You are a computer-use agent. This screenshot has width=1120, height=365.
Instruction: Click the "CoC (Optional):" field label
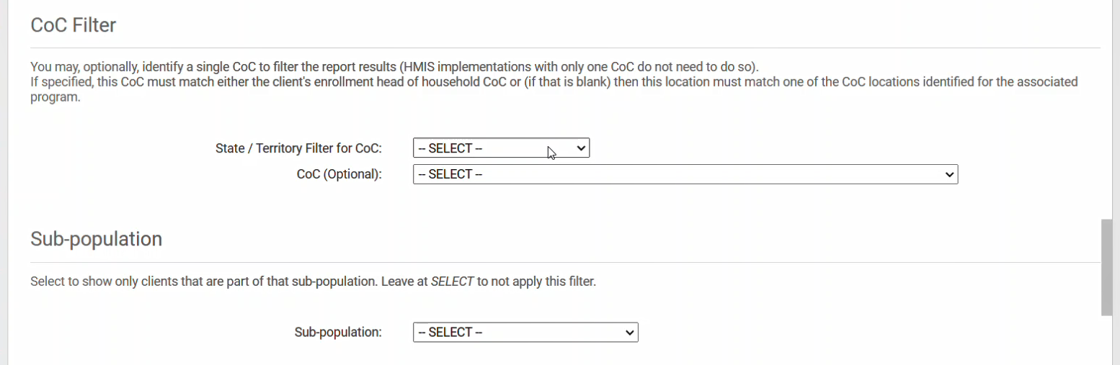pyautogui.click(x=339, y=174)
